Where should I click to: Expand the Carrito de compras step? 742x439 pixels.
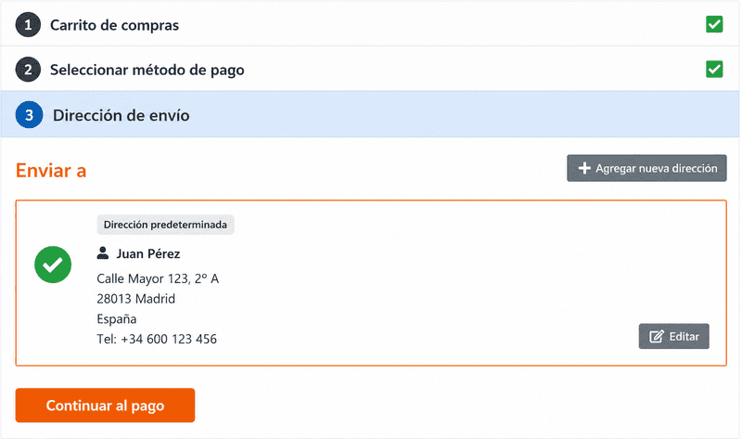(x=370, y=24)
